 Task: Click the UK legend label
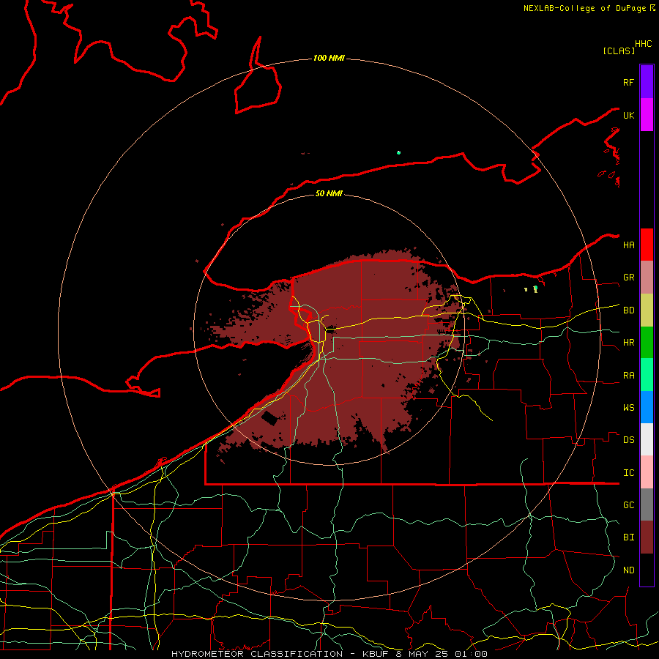[628, 116]
